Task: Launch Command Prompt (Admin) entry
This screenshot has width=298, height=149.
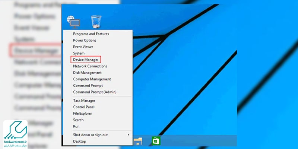Action: [98, 92]
